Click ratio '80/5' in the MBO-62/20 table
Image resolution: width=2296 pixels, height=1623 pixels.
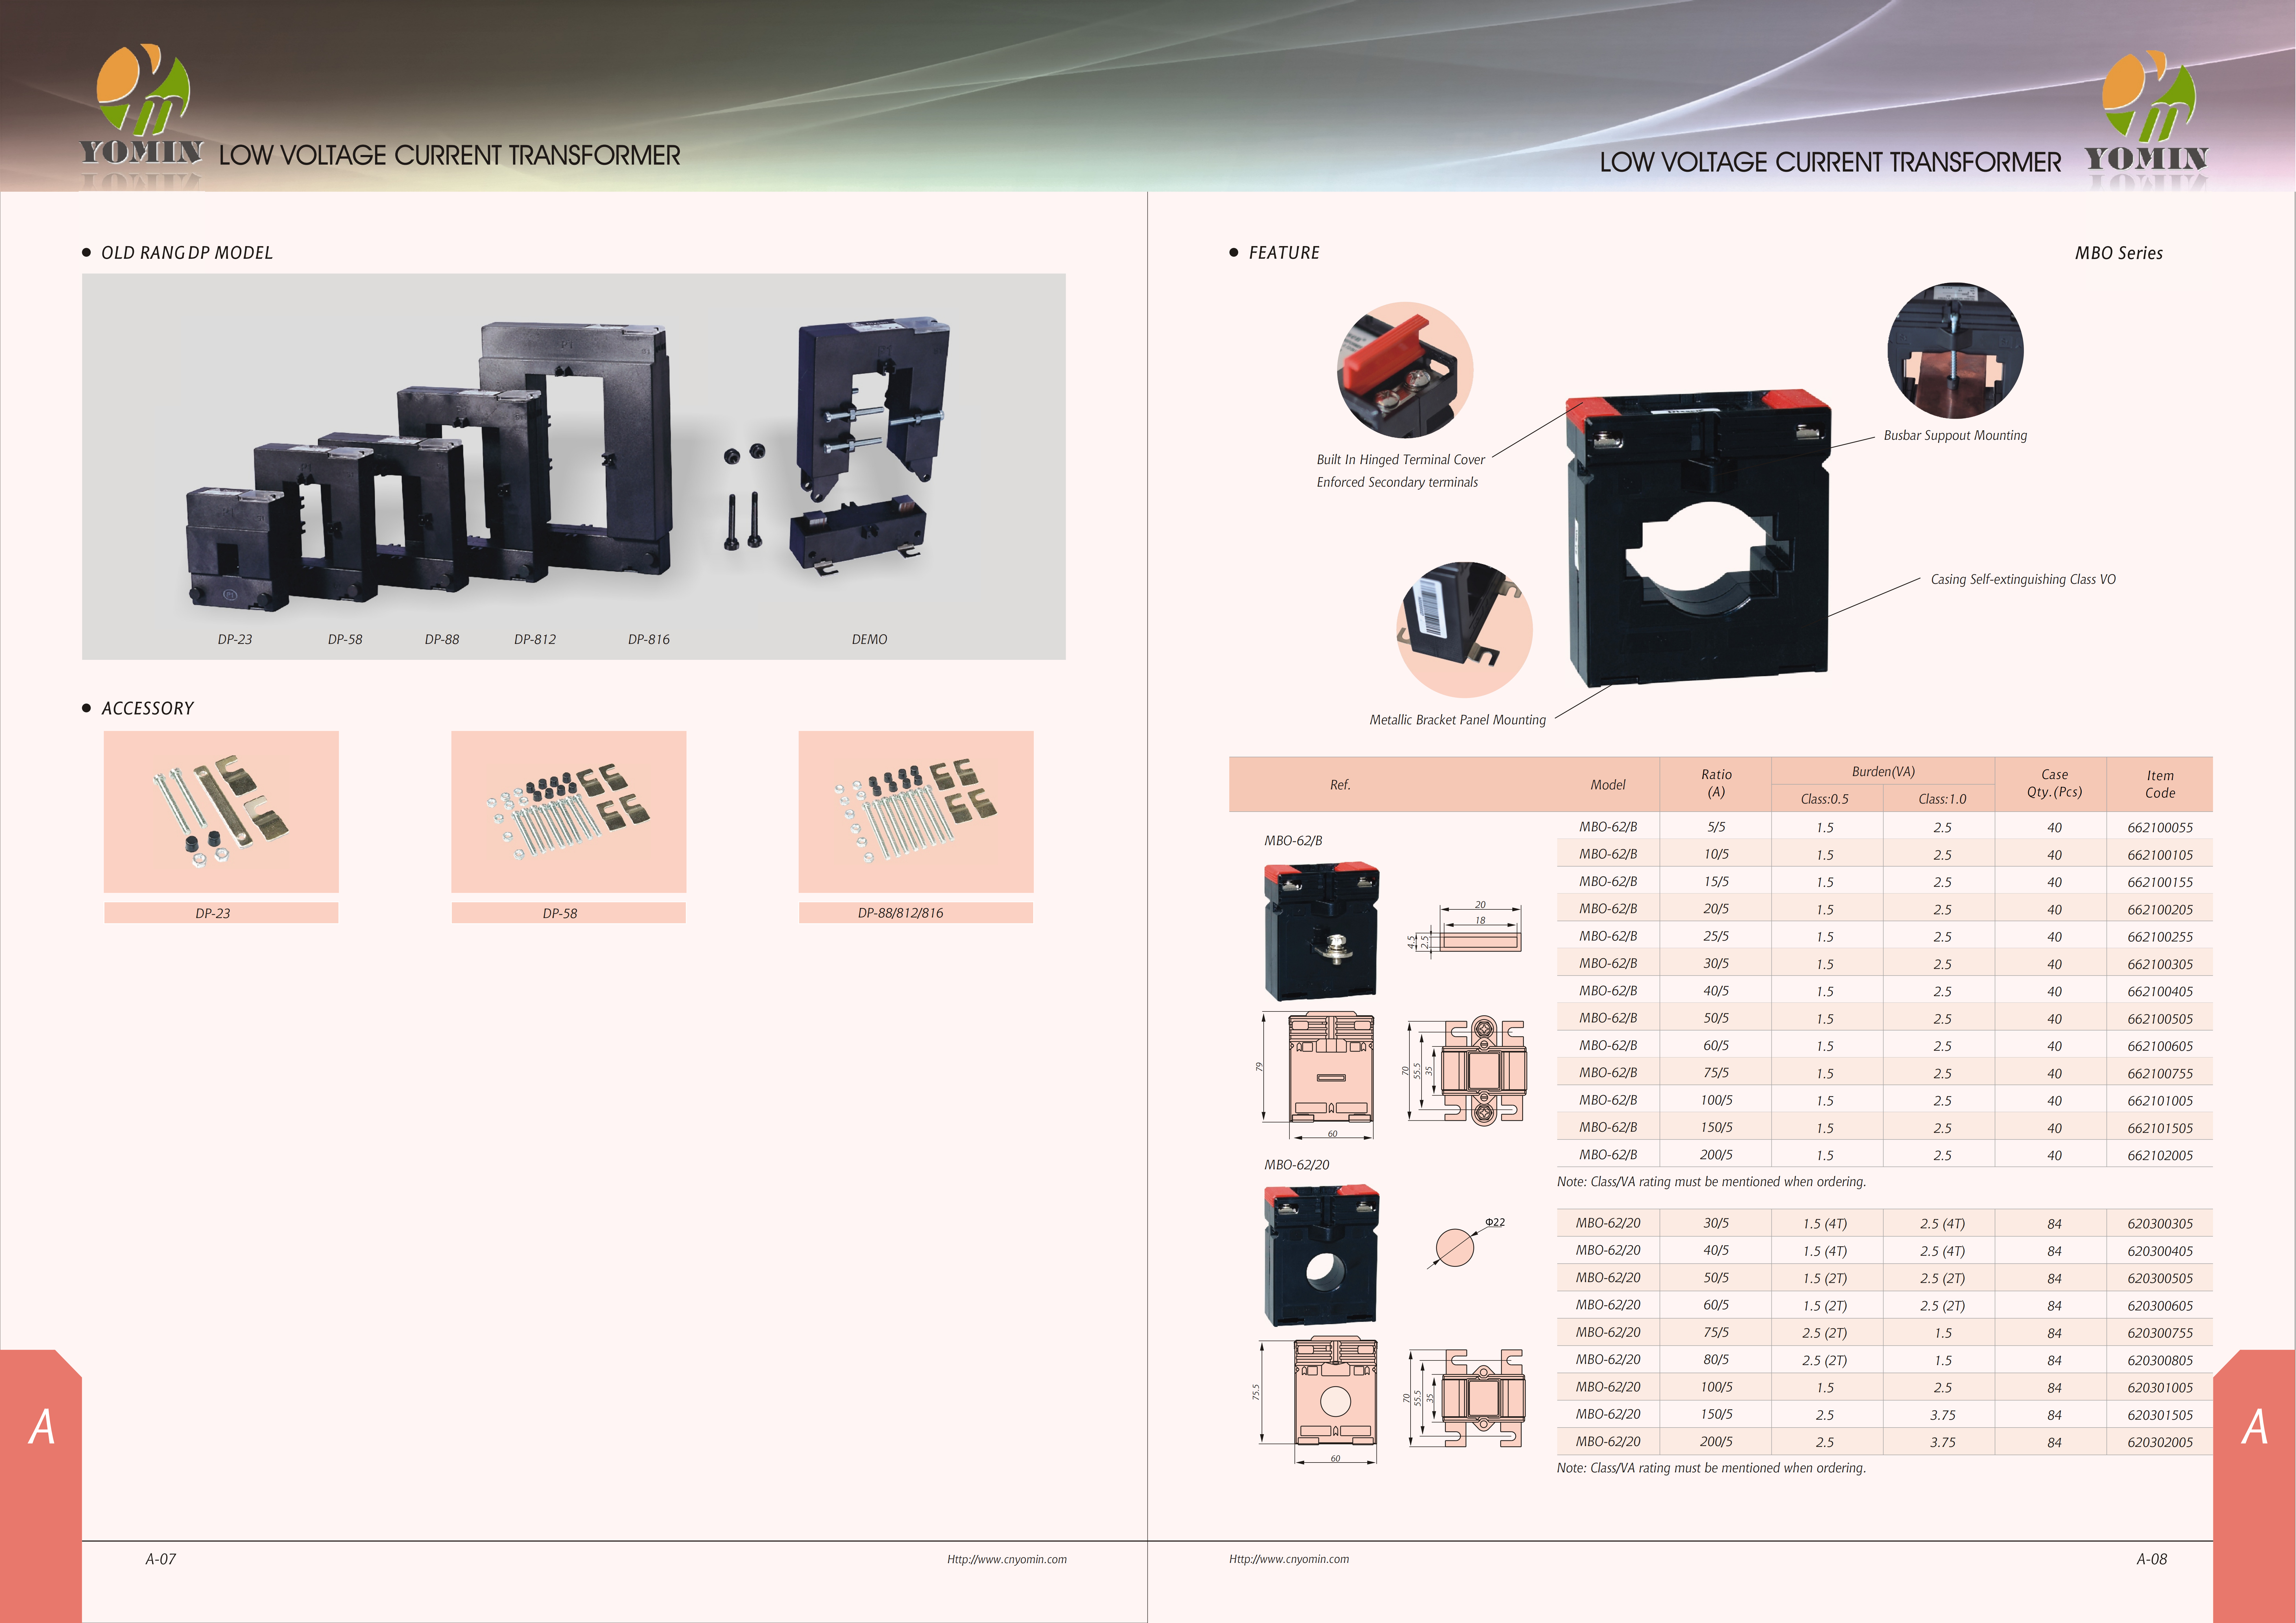tap(1716, 1360)
